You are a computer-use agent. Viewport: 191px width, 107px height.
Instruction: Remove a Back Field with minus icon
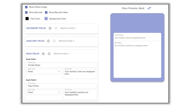pyautogui.click(x=49, y=54)
